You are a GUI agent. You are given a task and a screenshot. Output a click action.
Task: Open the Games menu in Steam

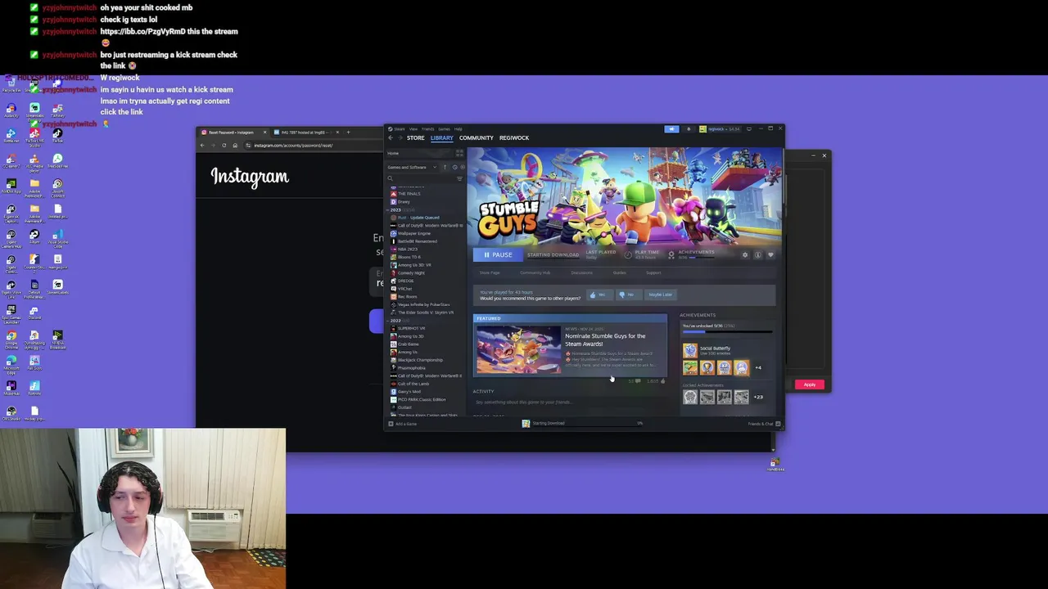(x=444, y=128)
